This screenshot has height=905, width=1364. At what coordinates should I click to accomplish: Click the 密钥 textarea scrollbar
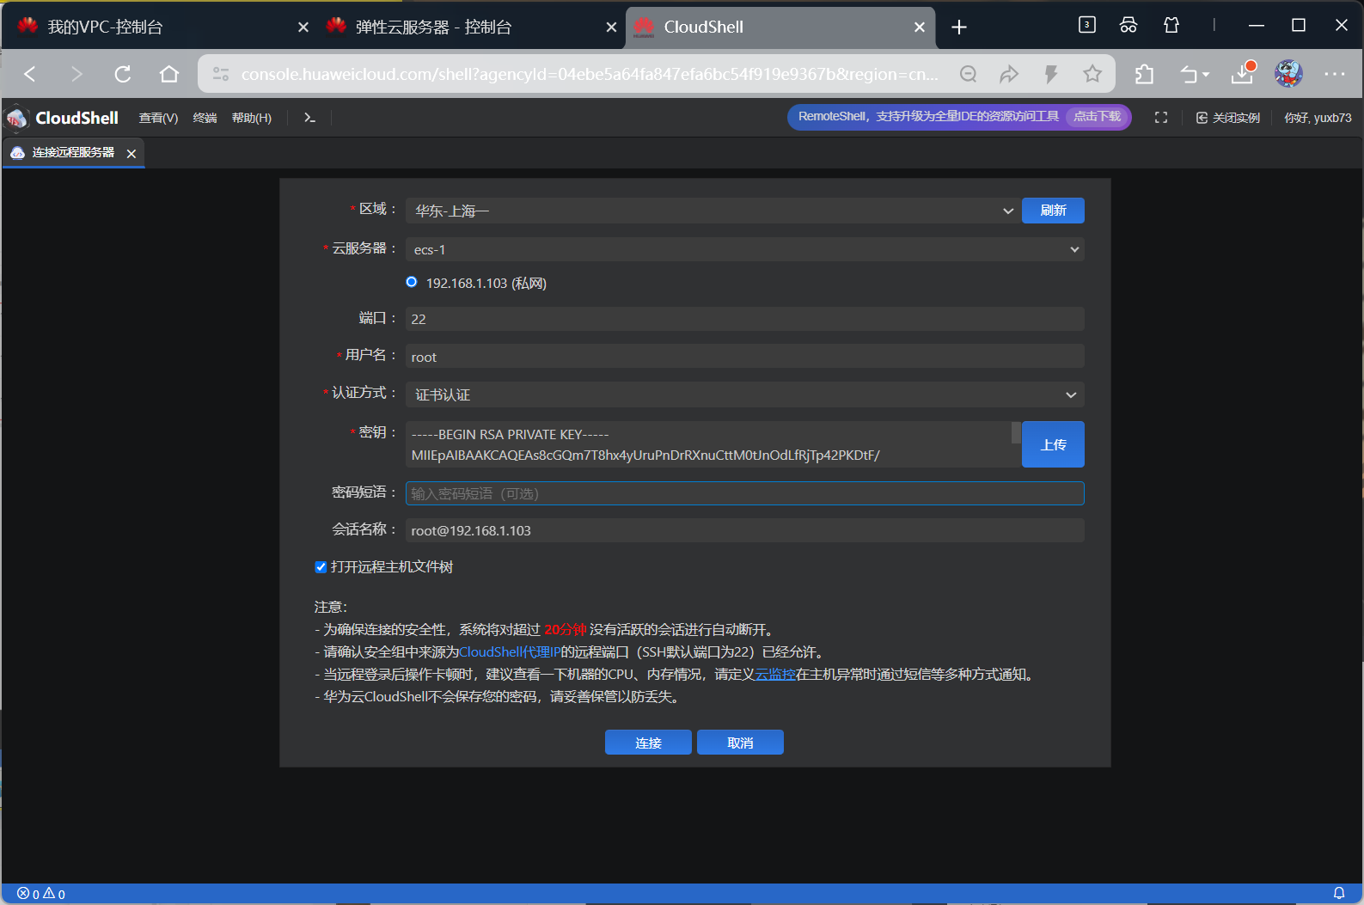tap(1016, 432)
